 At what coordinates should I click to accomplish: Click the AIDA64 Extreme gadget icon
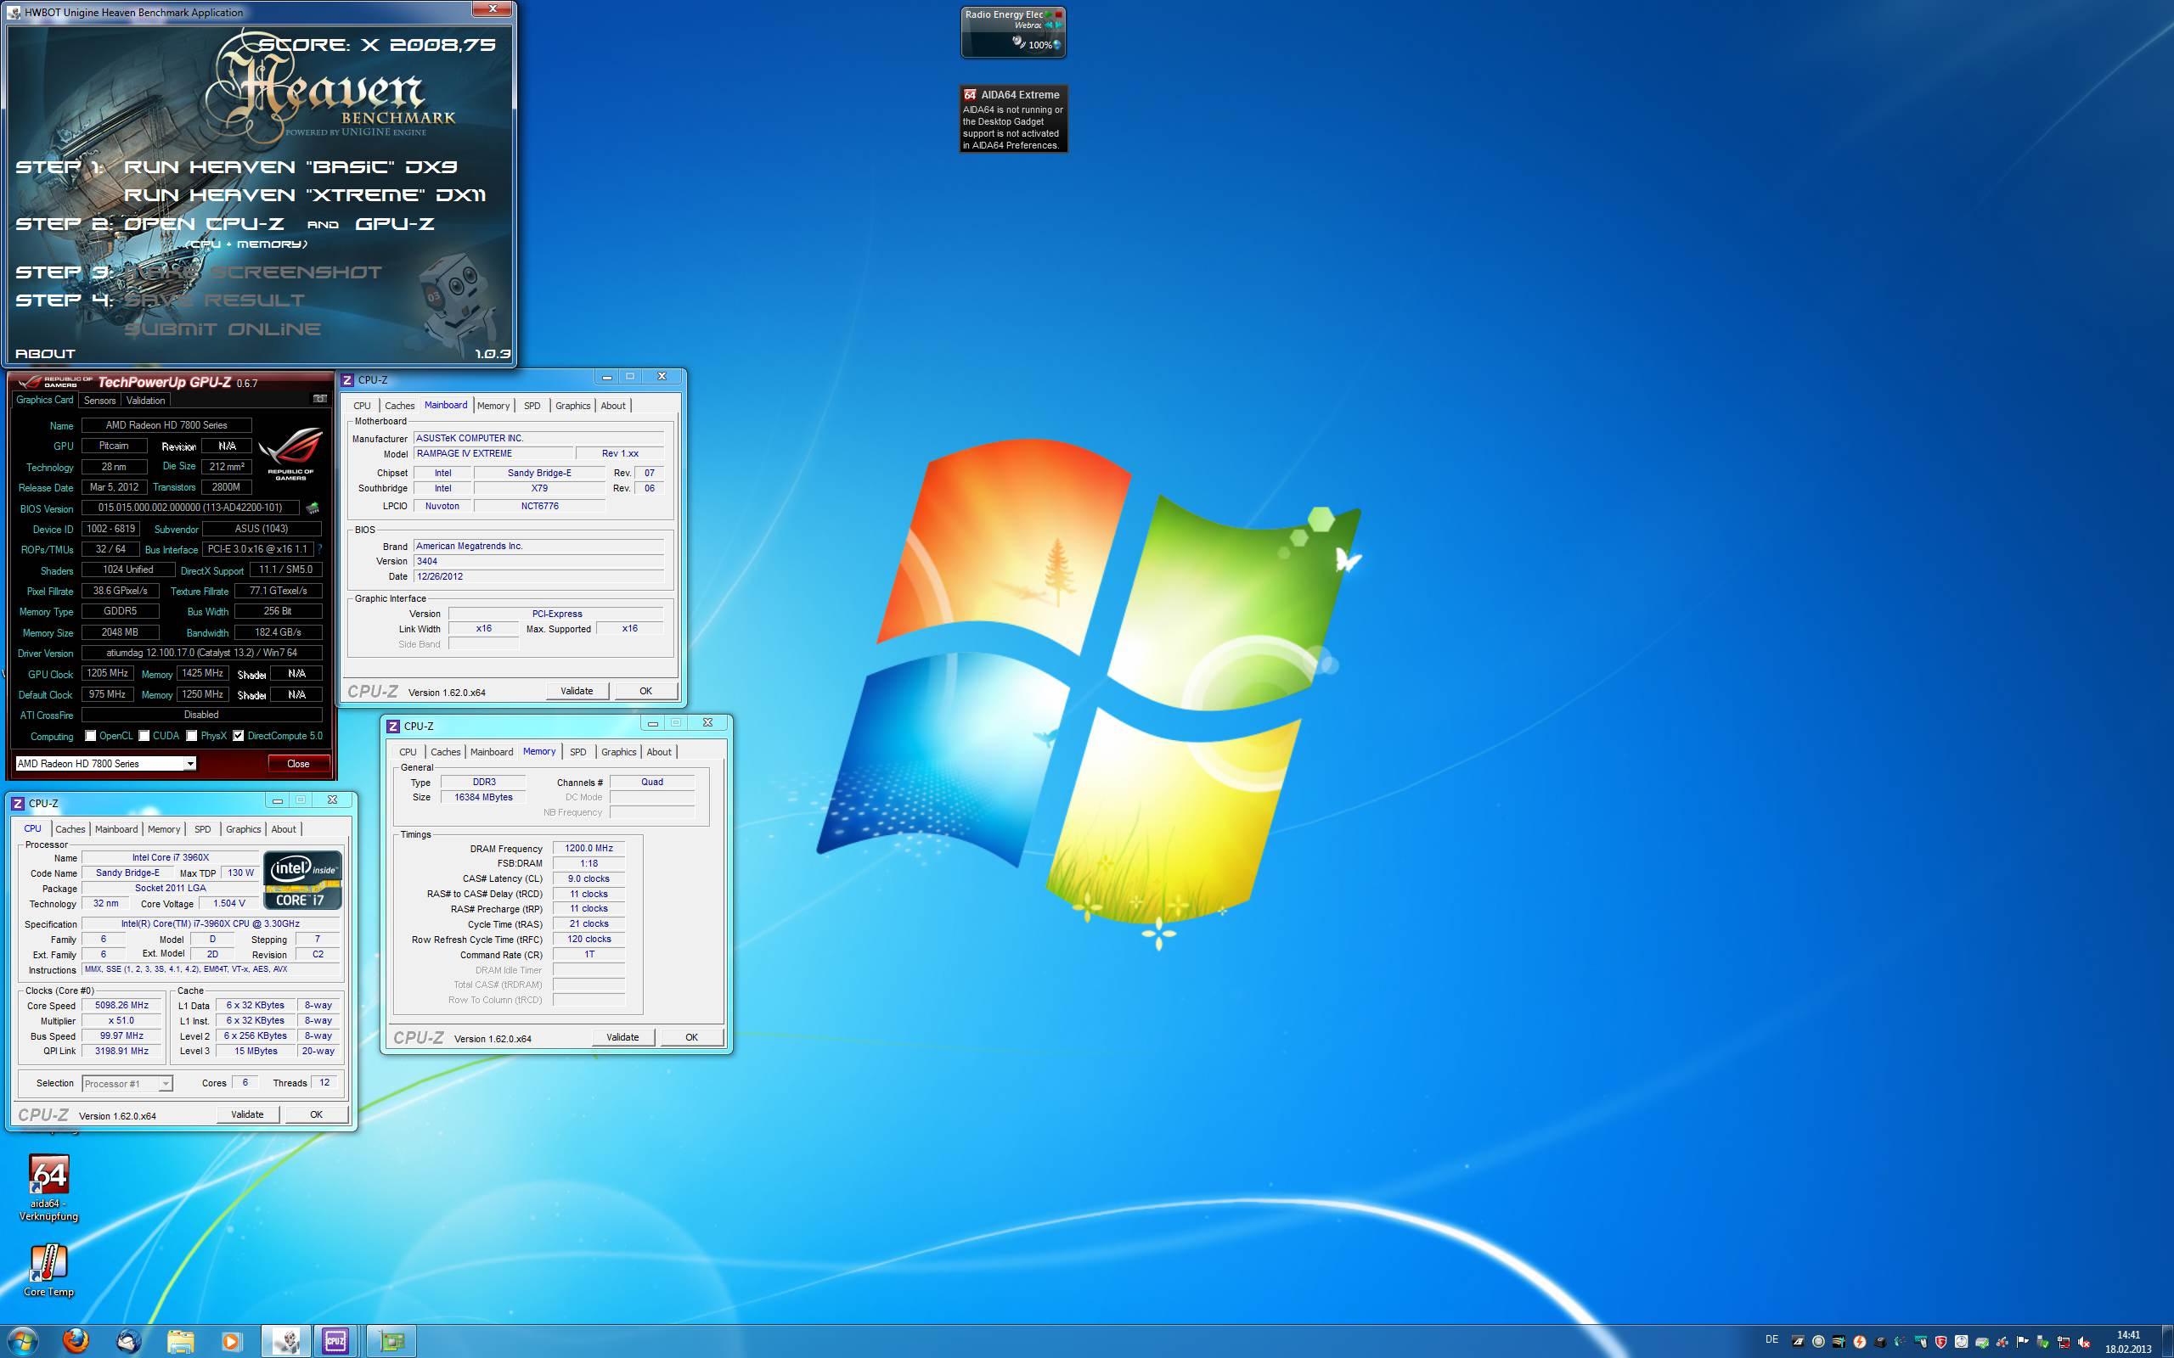click(970, 94)
